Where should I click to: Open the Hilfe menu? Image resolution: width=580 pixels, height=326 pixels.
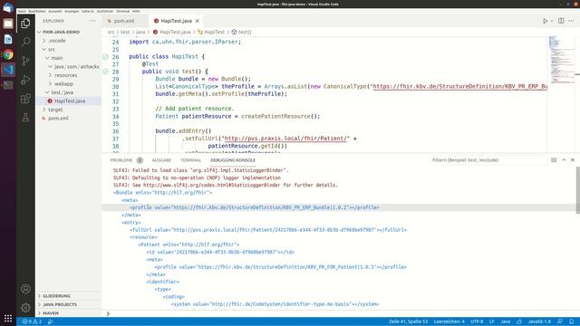click(x=136, y=11)
